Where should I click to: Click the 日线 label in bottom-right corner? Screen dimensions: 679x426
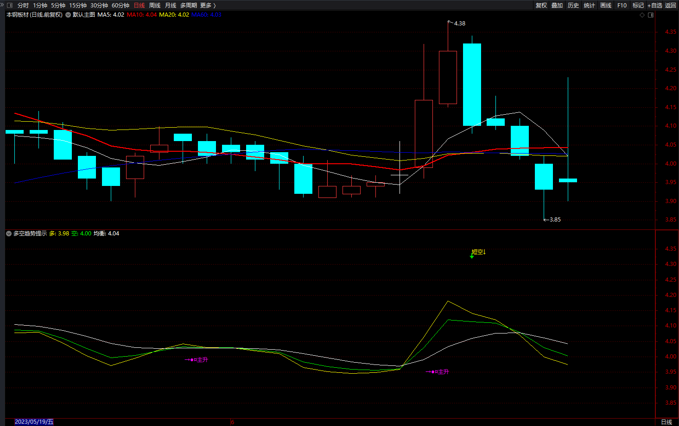coord(666,422)
